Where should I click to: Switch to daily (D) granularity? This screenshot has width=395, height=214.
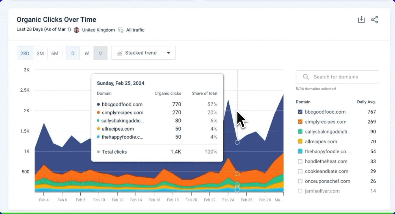click(73, 53)
